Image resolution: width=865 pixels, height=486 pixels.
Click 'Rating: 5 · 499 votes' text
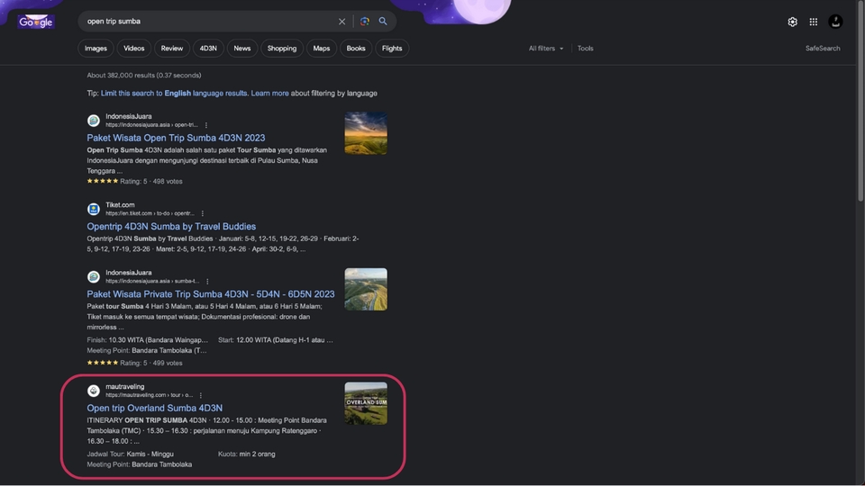point(151,363)
